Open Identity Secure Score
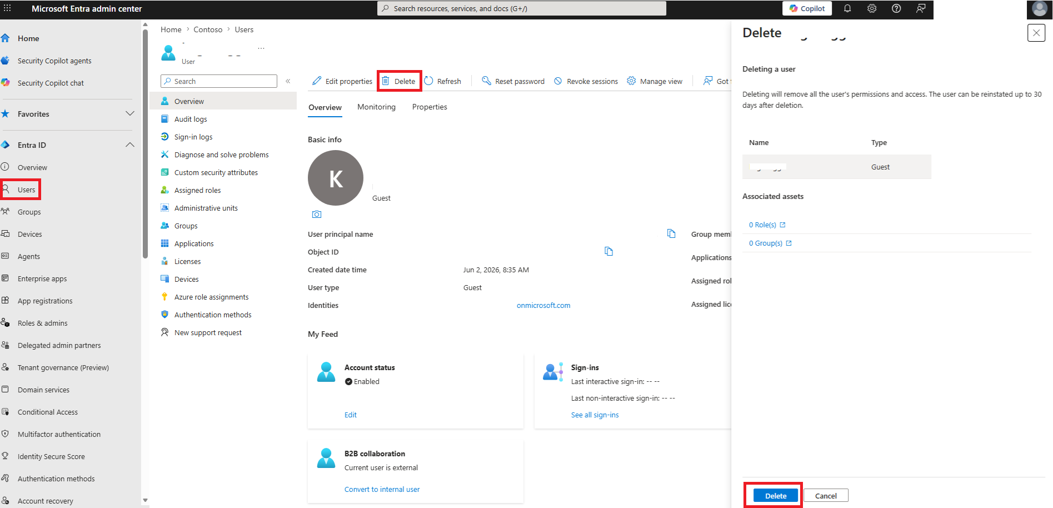1053x508 pixels. point(51,456)
